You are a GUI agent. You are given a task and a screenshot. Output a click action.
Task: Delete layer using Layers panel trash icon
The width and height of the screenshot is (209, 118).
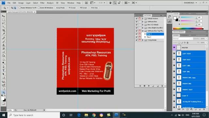[x=204, y=109]
